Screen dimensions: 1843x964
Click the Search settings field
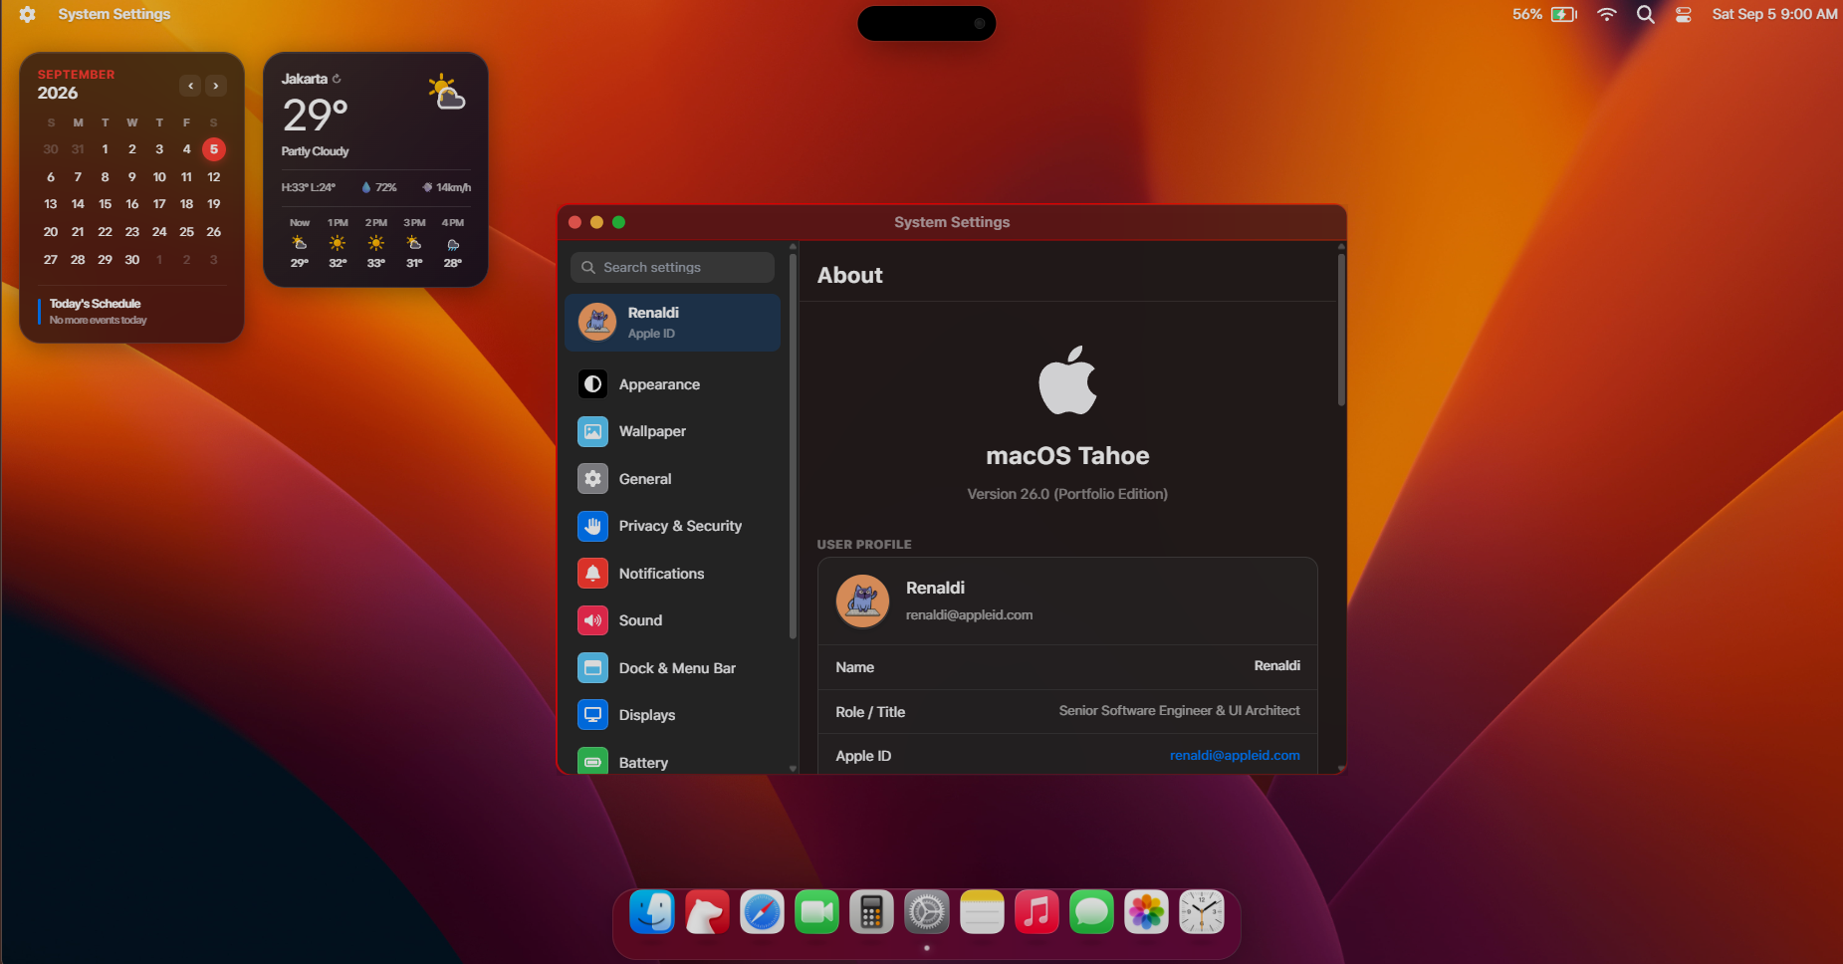click(673, 267)
